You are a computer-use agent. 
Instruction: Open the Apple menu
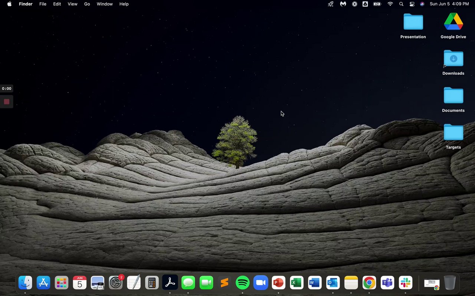point(9,4)
